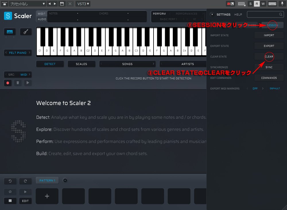
Task: Switch to the guitar view icon
Action: tap(26, 32)
